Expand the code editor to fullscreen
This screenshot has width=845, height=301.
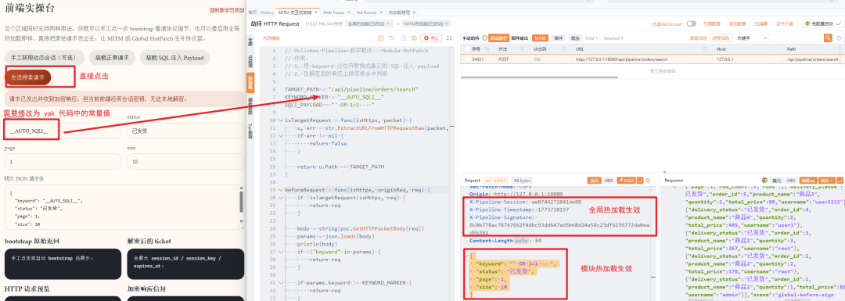(449, 38)
